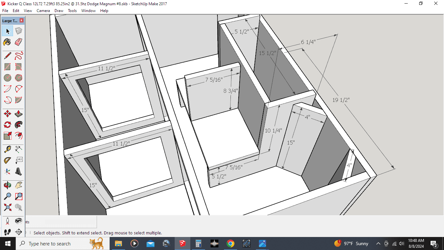The width and height of the screenshot is (444, 250).
Task: Go to the Previous camera view
Action: point(19,207)
